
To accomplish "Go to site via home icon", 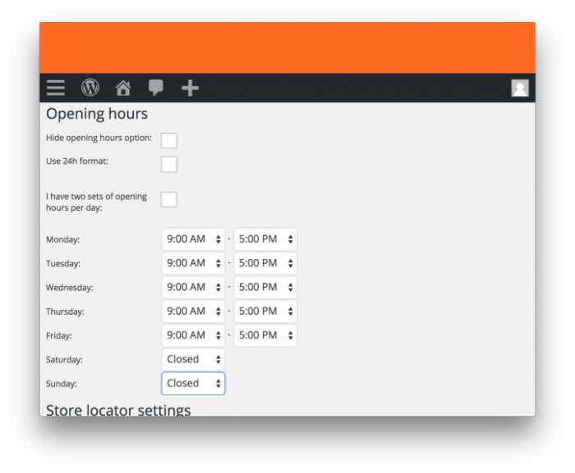I will (x=123, y=88).
